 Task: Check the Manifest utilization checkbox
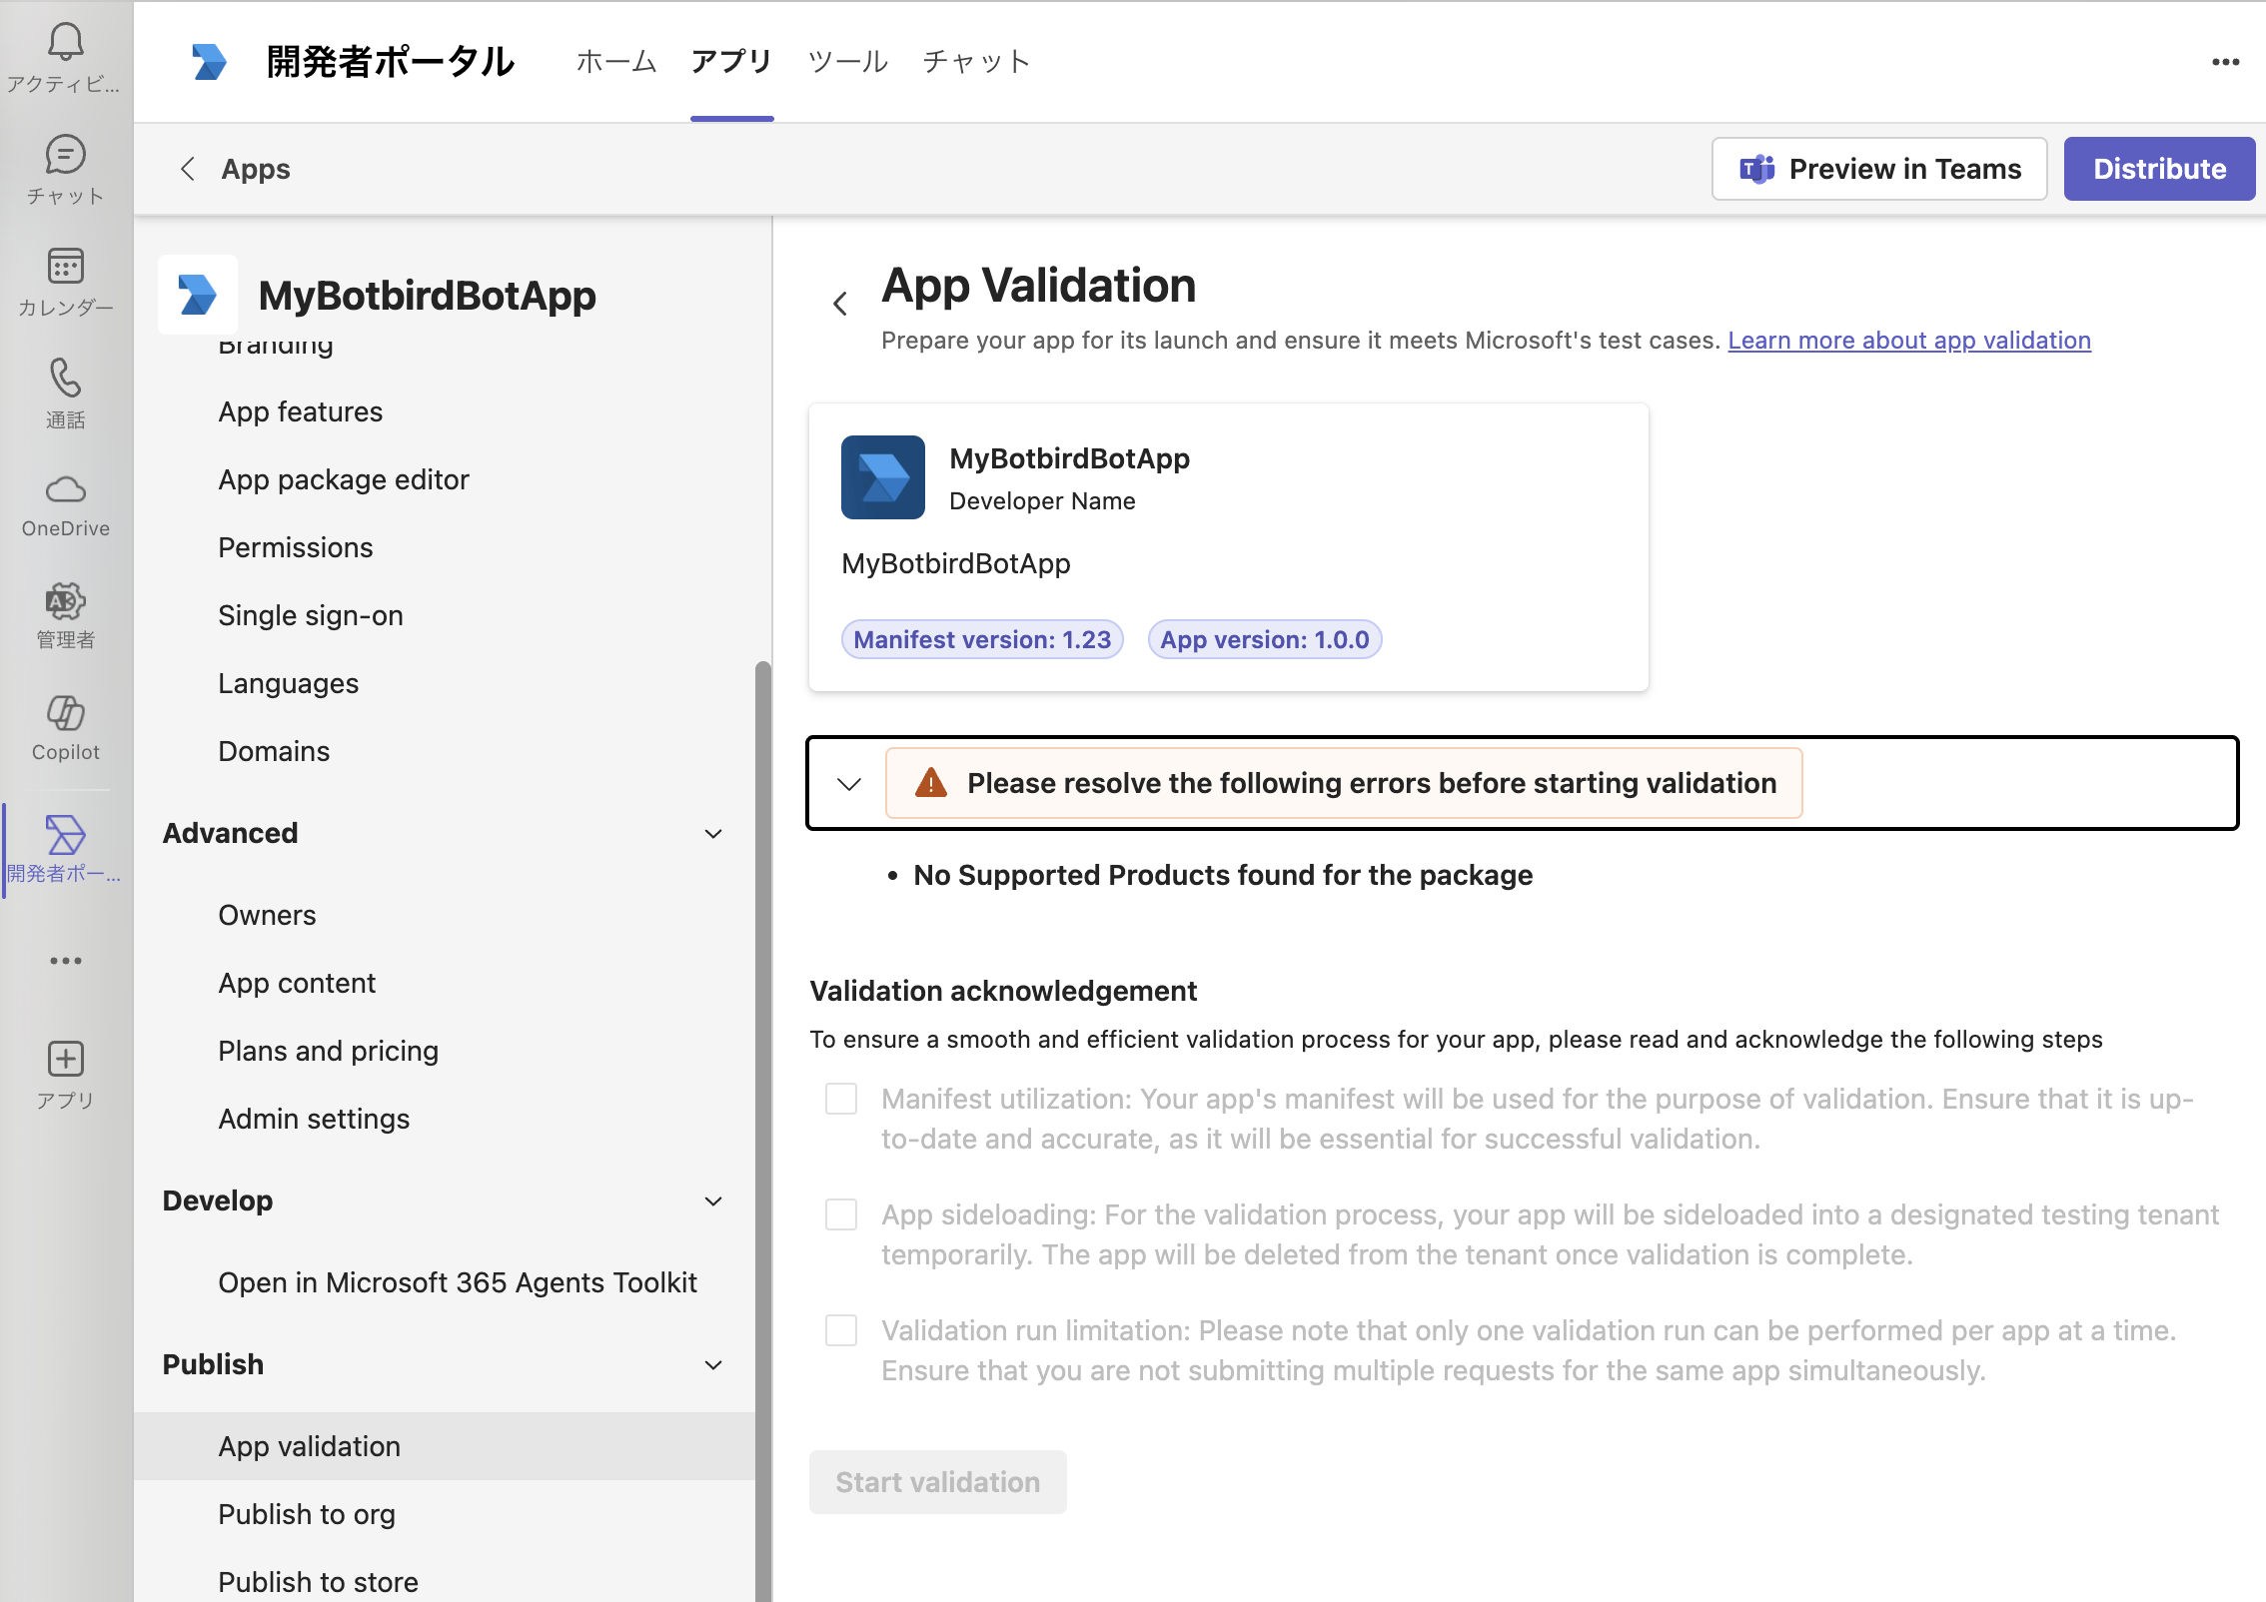[841, 1099]
